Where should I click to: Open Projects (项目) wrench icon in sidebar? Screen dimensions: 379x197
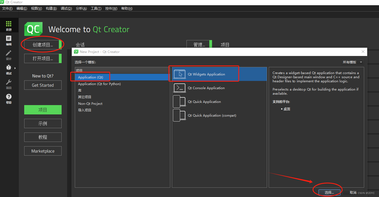[9, 82]
